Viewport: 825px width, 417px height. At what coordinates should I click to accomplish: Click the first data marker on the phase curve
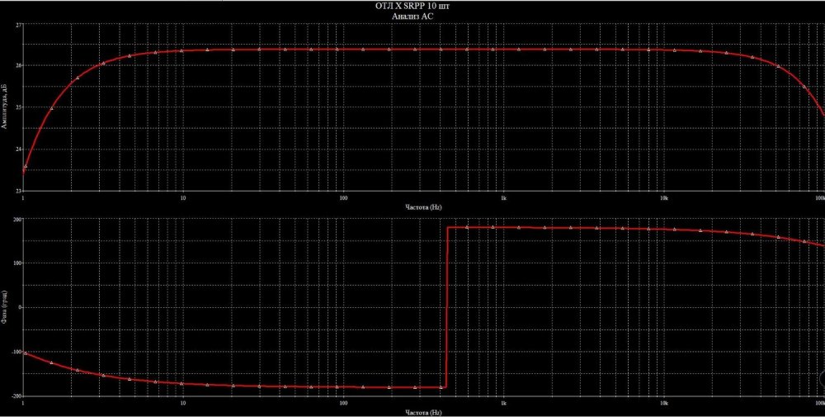[x=25, y=353]
